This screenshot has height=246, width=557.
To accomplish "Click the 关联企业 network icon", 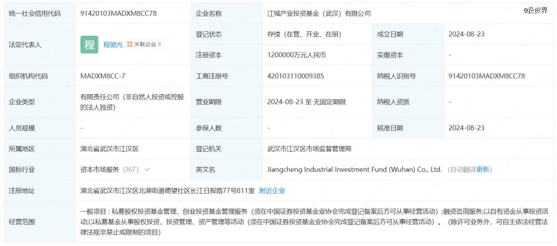I will [x=129, y=45].
